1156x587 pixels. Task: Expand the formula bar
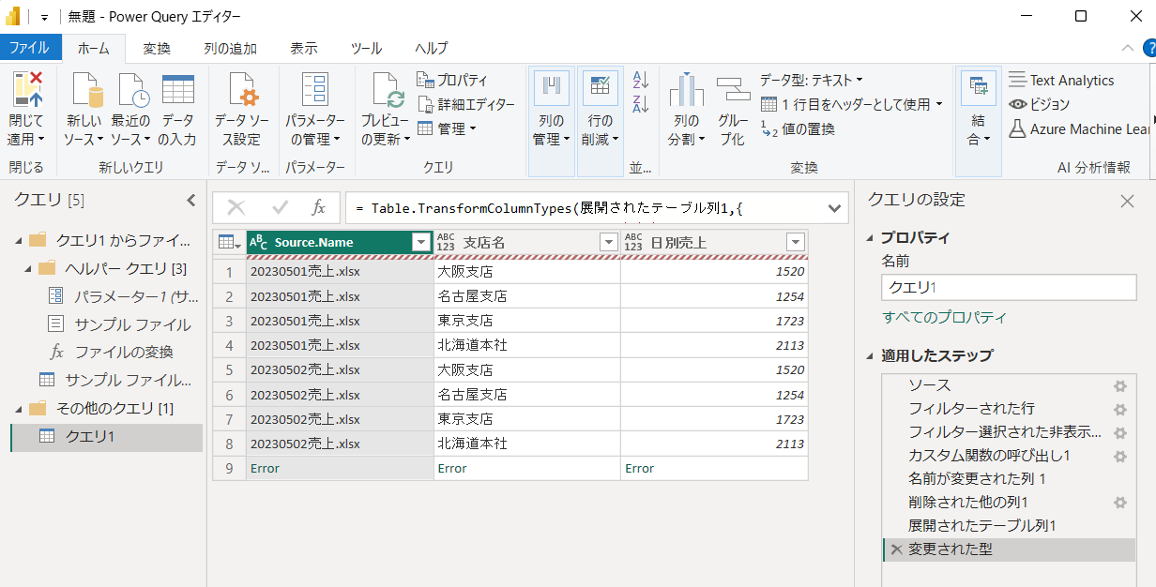pyautogui.click(x=835, y=207)
